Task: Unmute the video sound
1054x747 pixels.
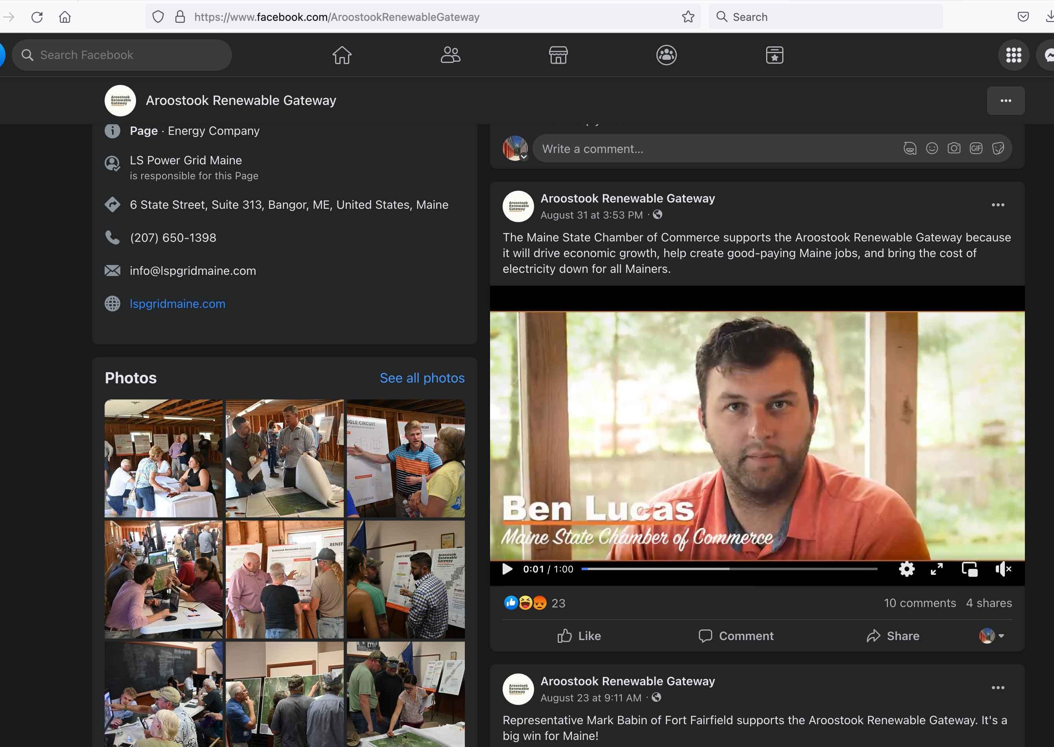Action: tap(1003, 569)
